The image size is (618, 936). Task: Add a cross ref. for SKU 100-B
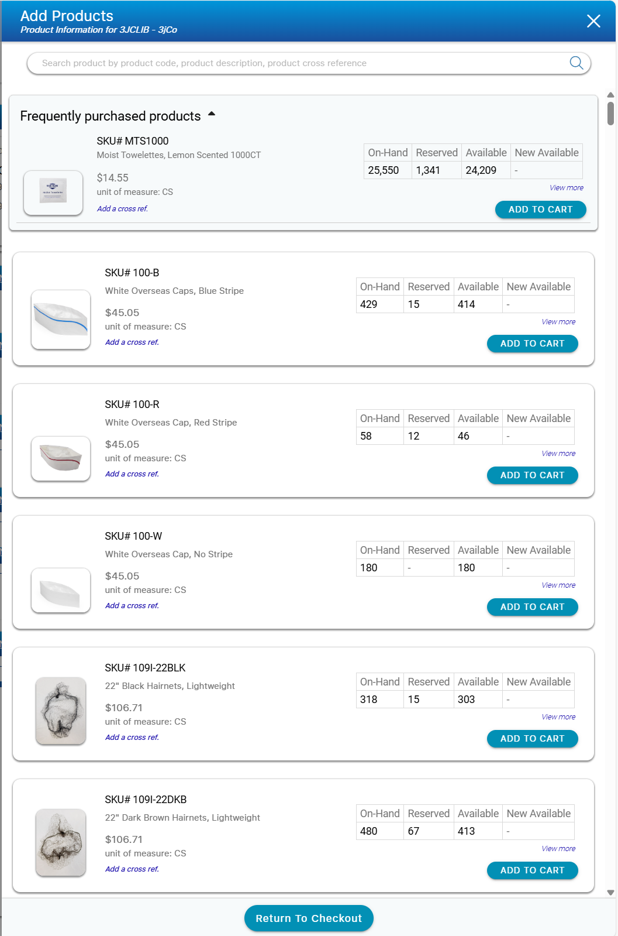[x=132, y=342]
